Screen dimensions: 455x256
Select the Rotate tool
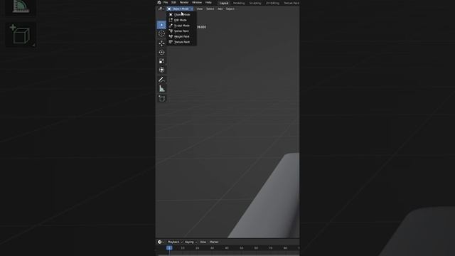161,52
